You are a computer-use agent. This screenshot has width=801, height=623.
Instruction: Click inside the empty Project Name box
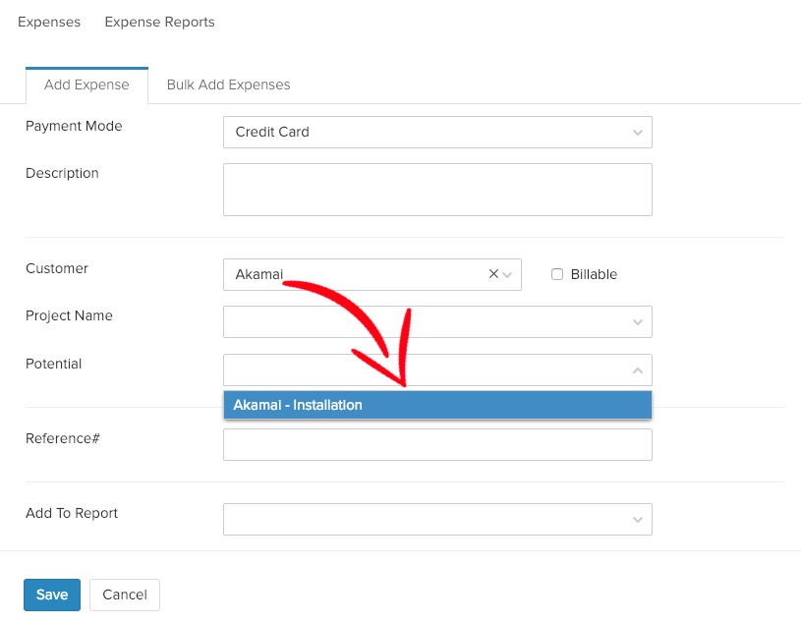coord(423,322)
